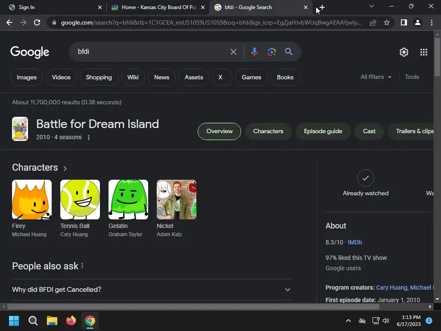Select the Assets filter chip
The image size is (441, 331).
coord(194,77)
